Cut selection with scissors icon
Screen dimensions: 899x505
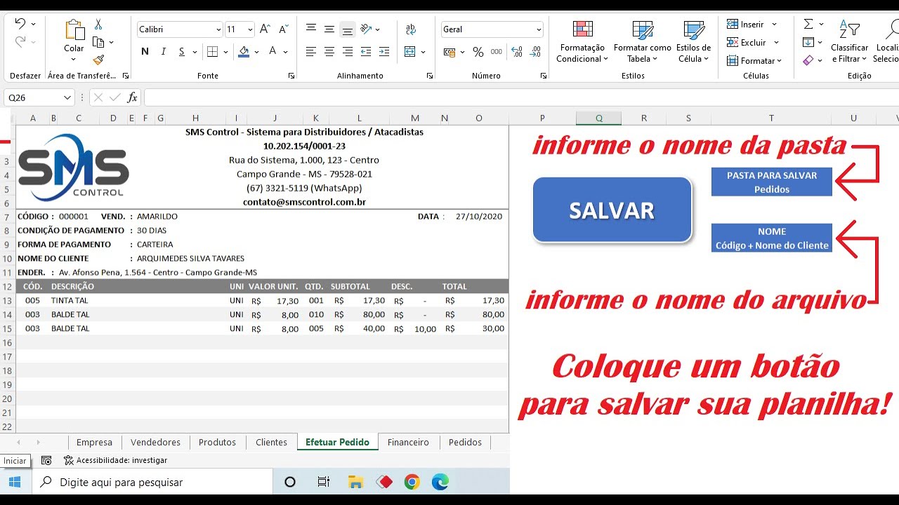98,25
